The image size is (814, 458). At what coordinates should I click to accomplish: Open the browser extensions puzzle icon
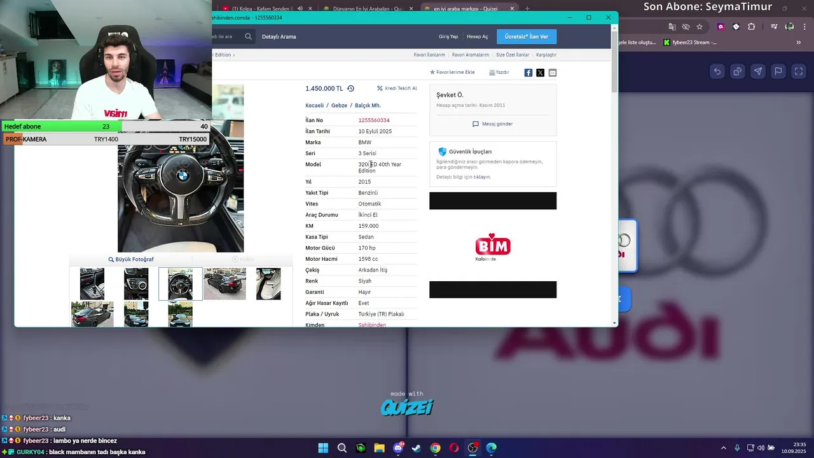(752, 27)
